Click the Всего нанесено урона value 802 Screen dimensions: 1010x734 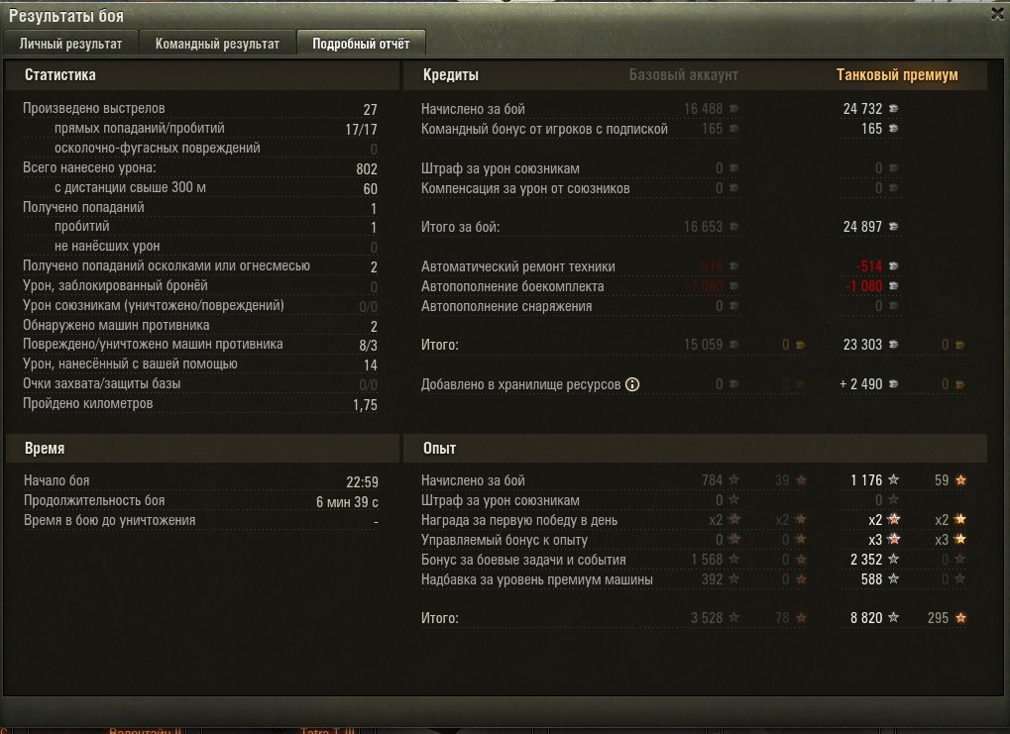[x=367, y=168]
